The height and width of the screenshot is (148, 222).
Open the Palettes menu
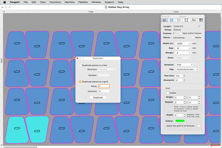pyautogui.click(x=83, y=2)
